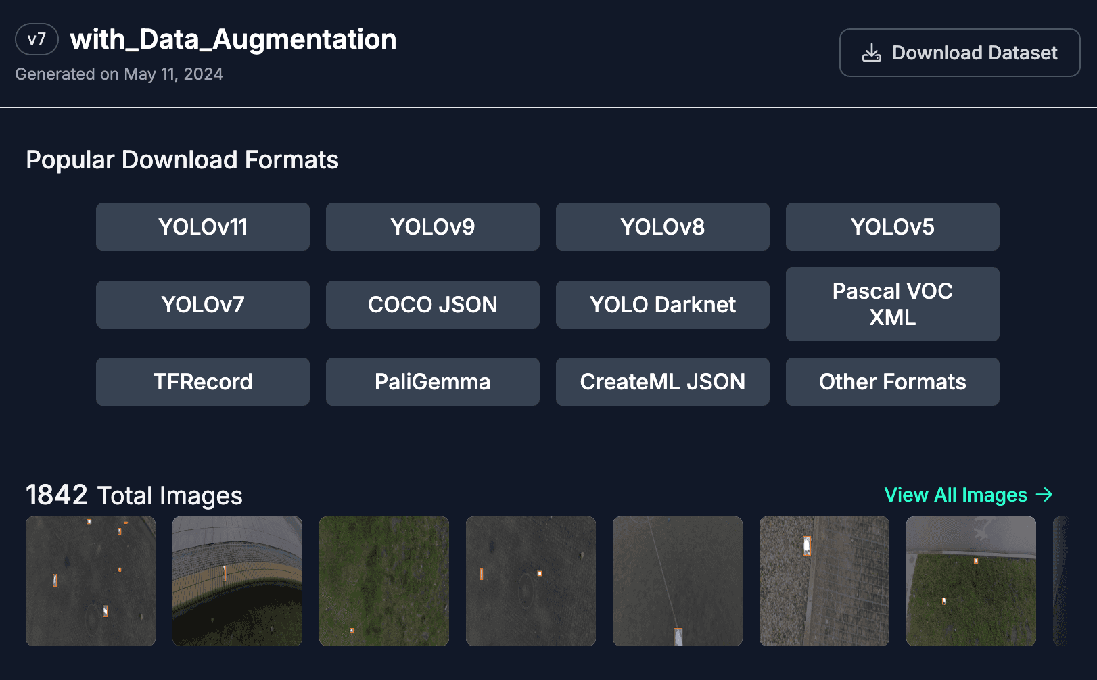
Task: Click the Generated on May 11, 2024 text
Action: tap(119, 74)
